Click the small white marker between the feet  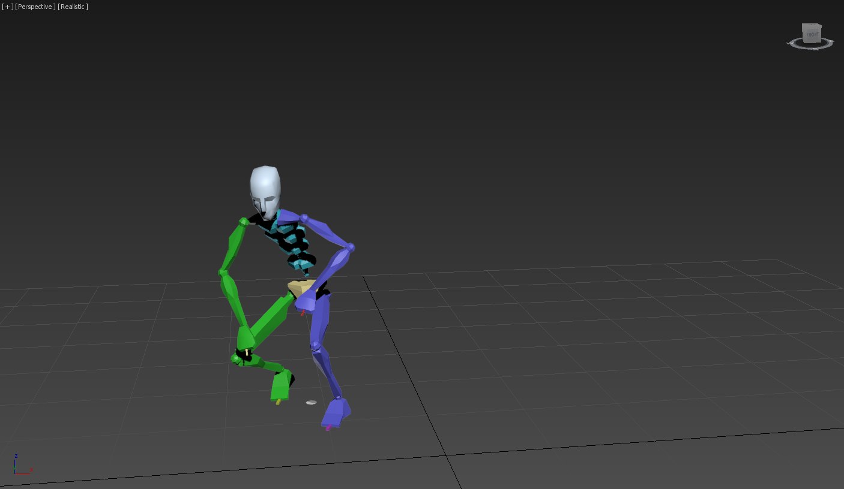[x=311, y=403]
